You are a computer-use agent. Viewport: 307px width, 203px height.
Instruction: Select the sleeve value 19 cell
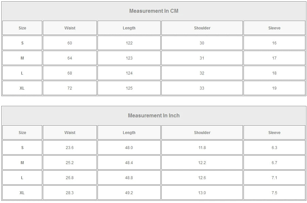[274, 88]
